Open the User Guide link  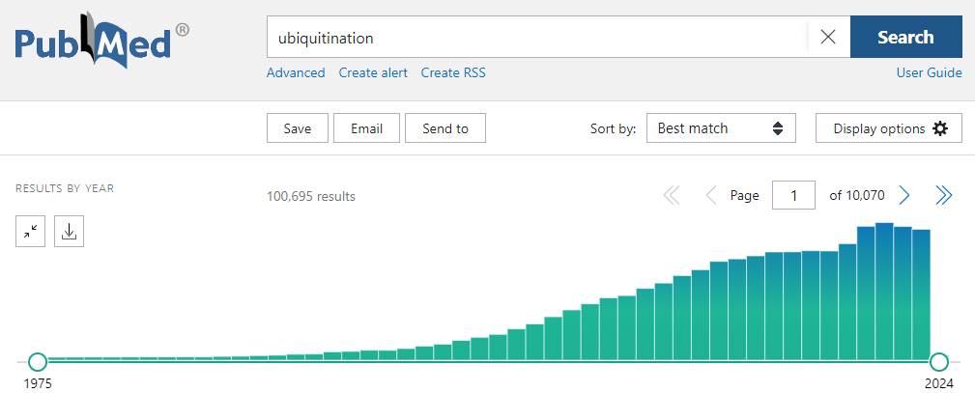click(929, 72)
